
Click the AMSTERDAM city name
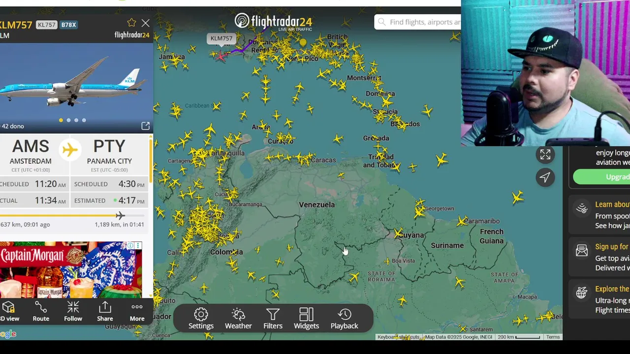pyautogui.click(x=31, y=161)
